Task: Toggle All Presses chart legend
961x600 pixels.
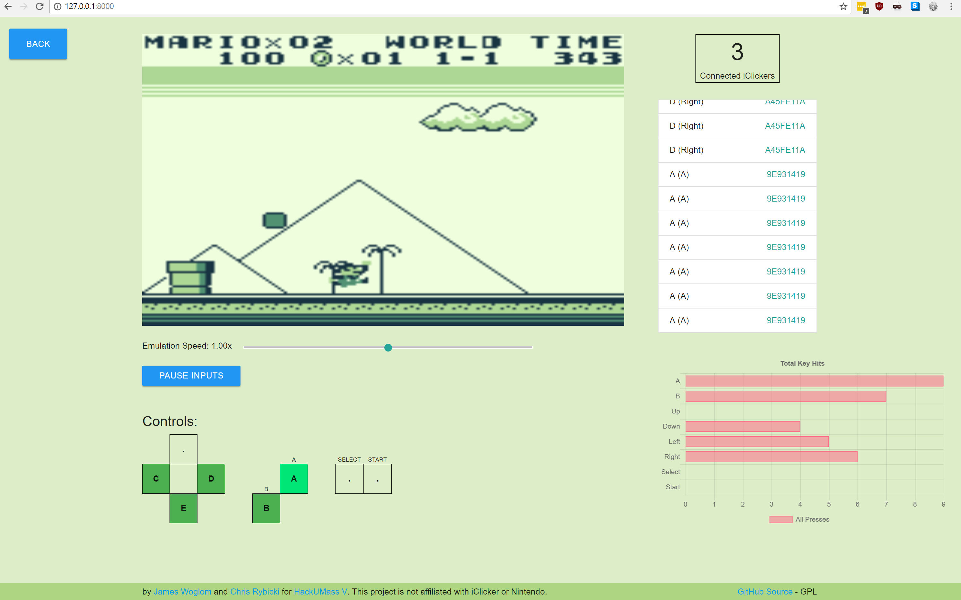Action: [799, 519]
